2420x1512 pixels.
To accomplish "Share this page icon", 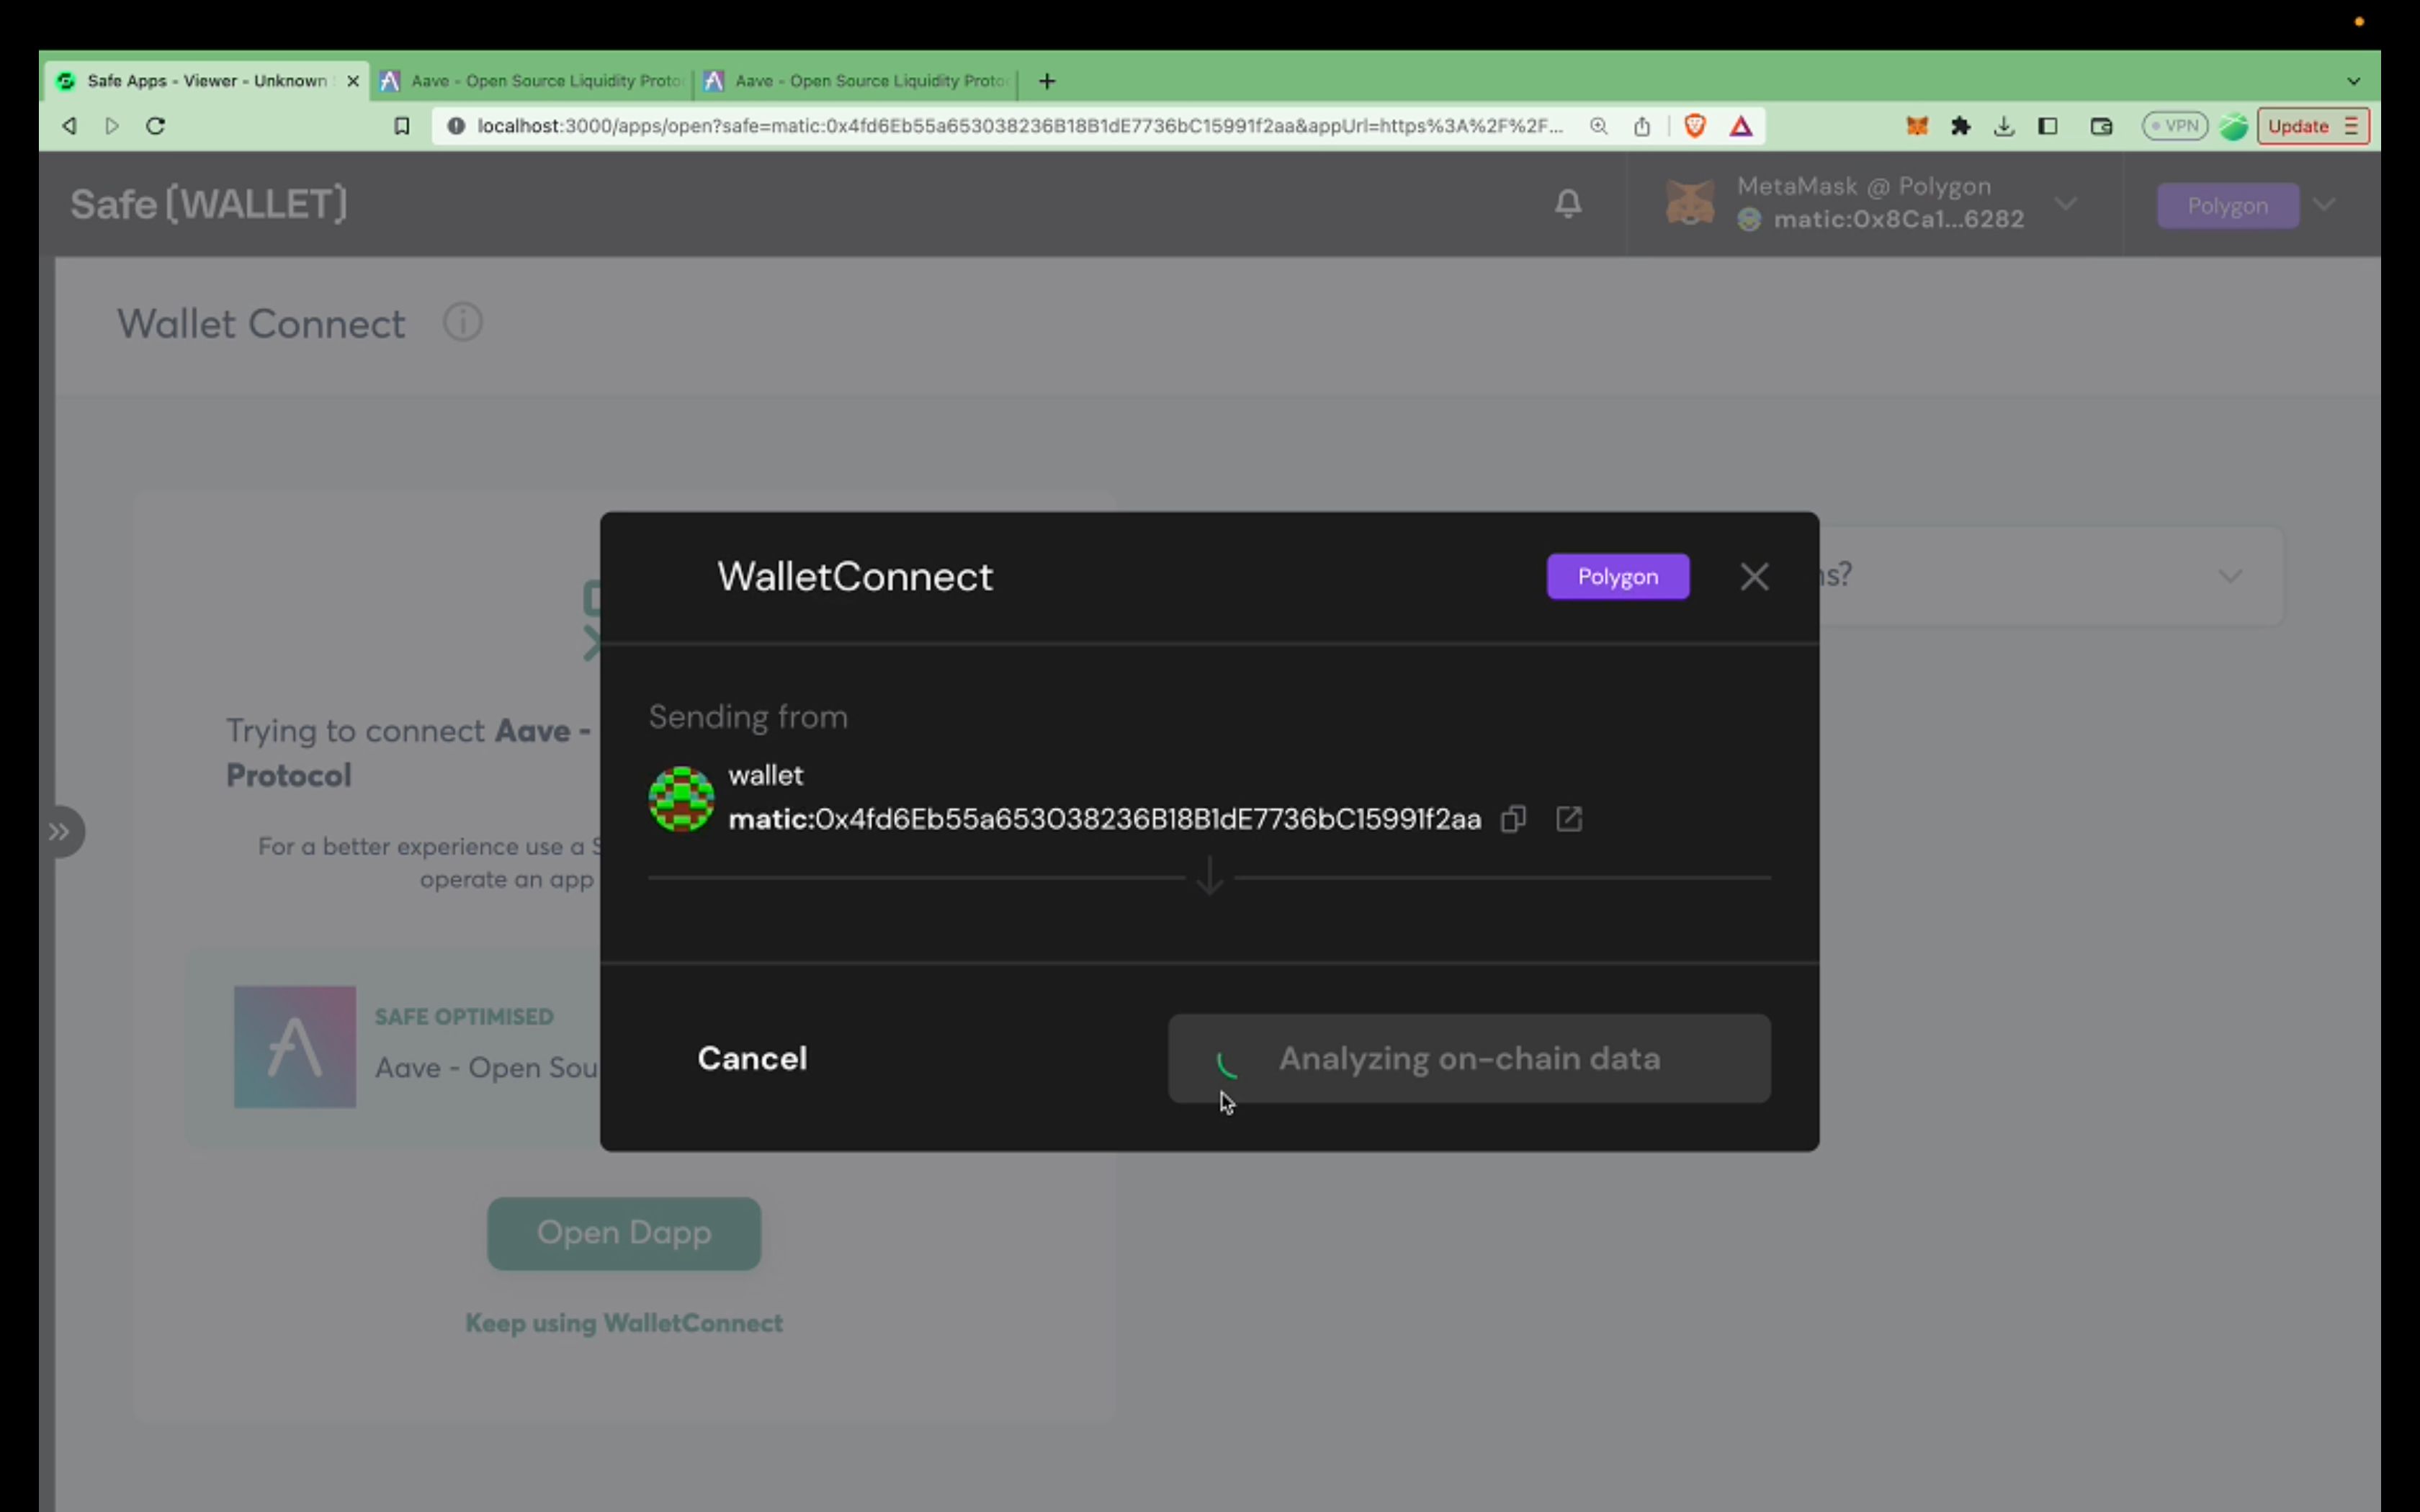I will [x=1642, y=126].
